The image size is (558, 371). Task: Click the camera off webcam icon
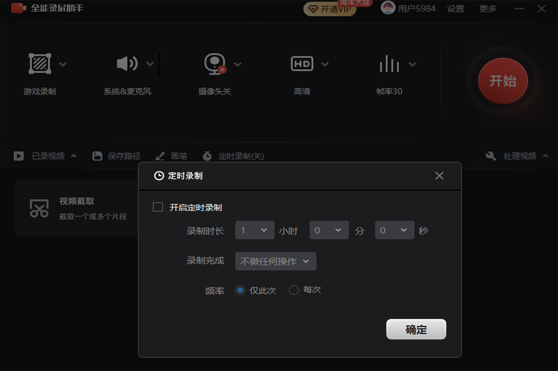click(x=214, y=64)
